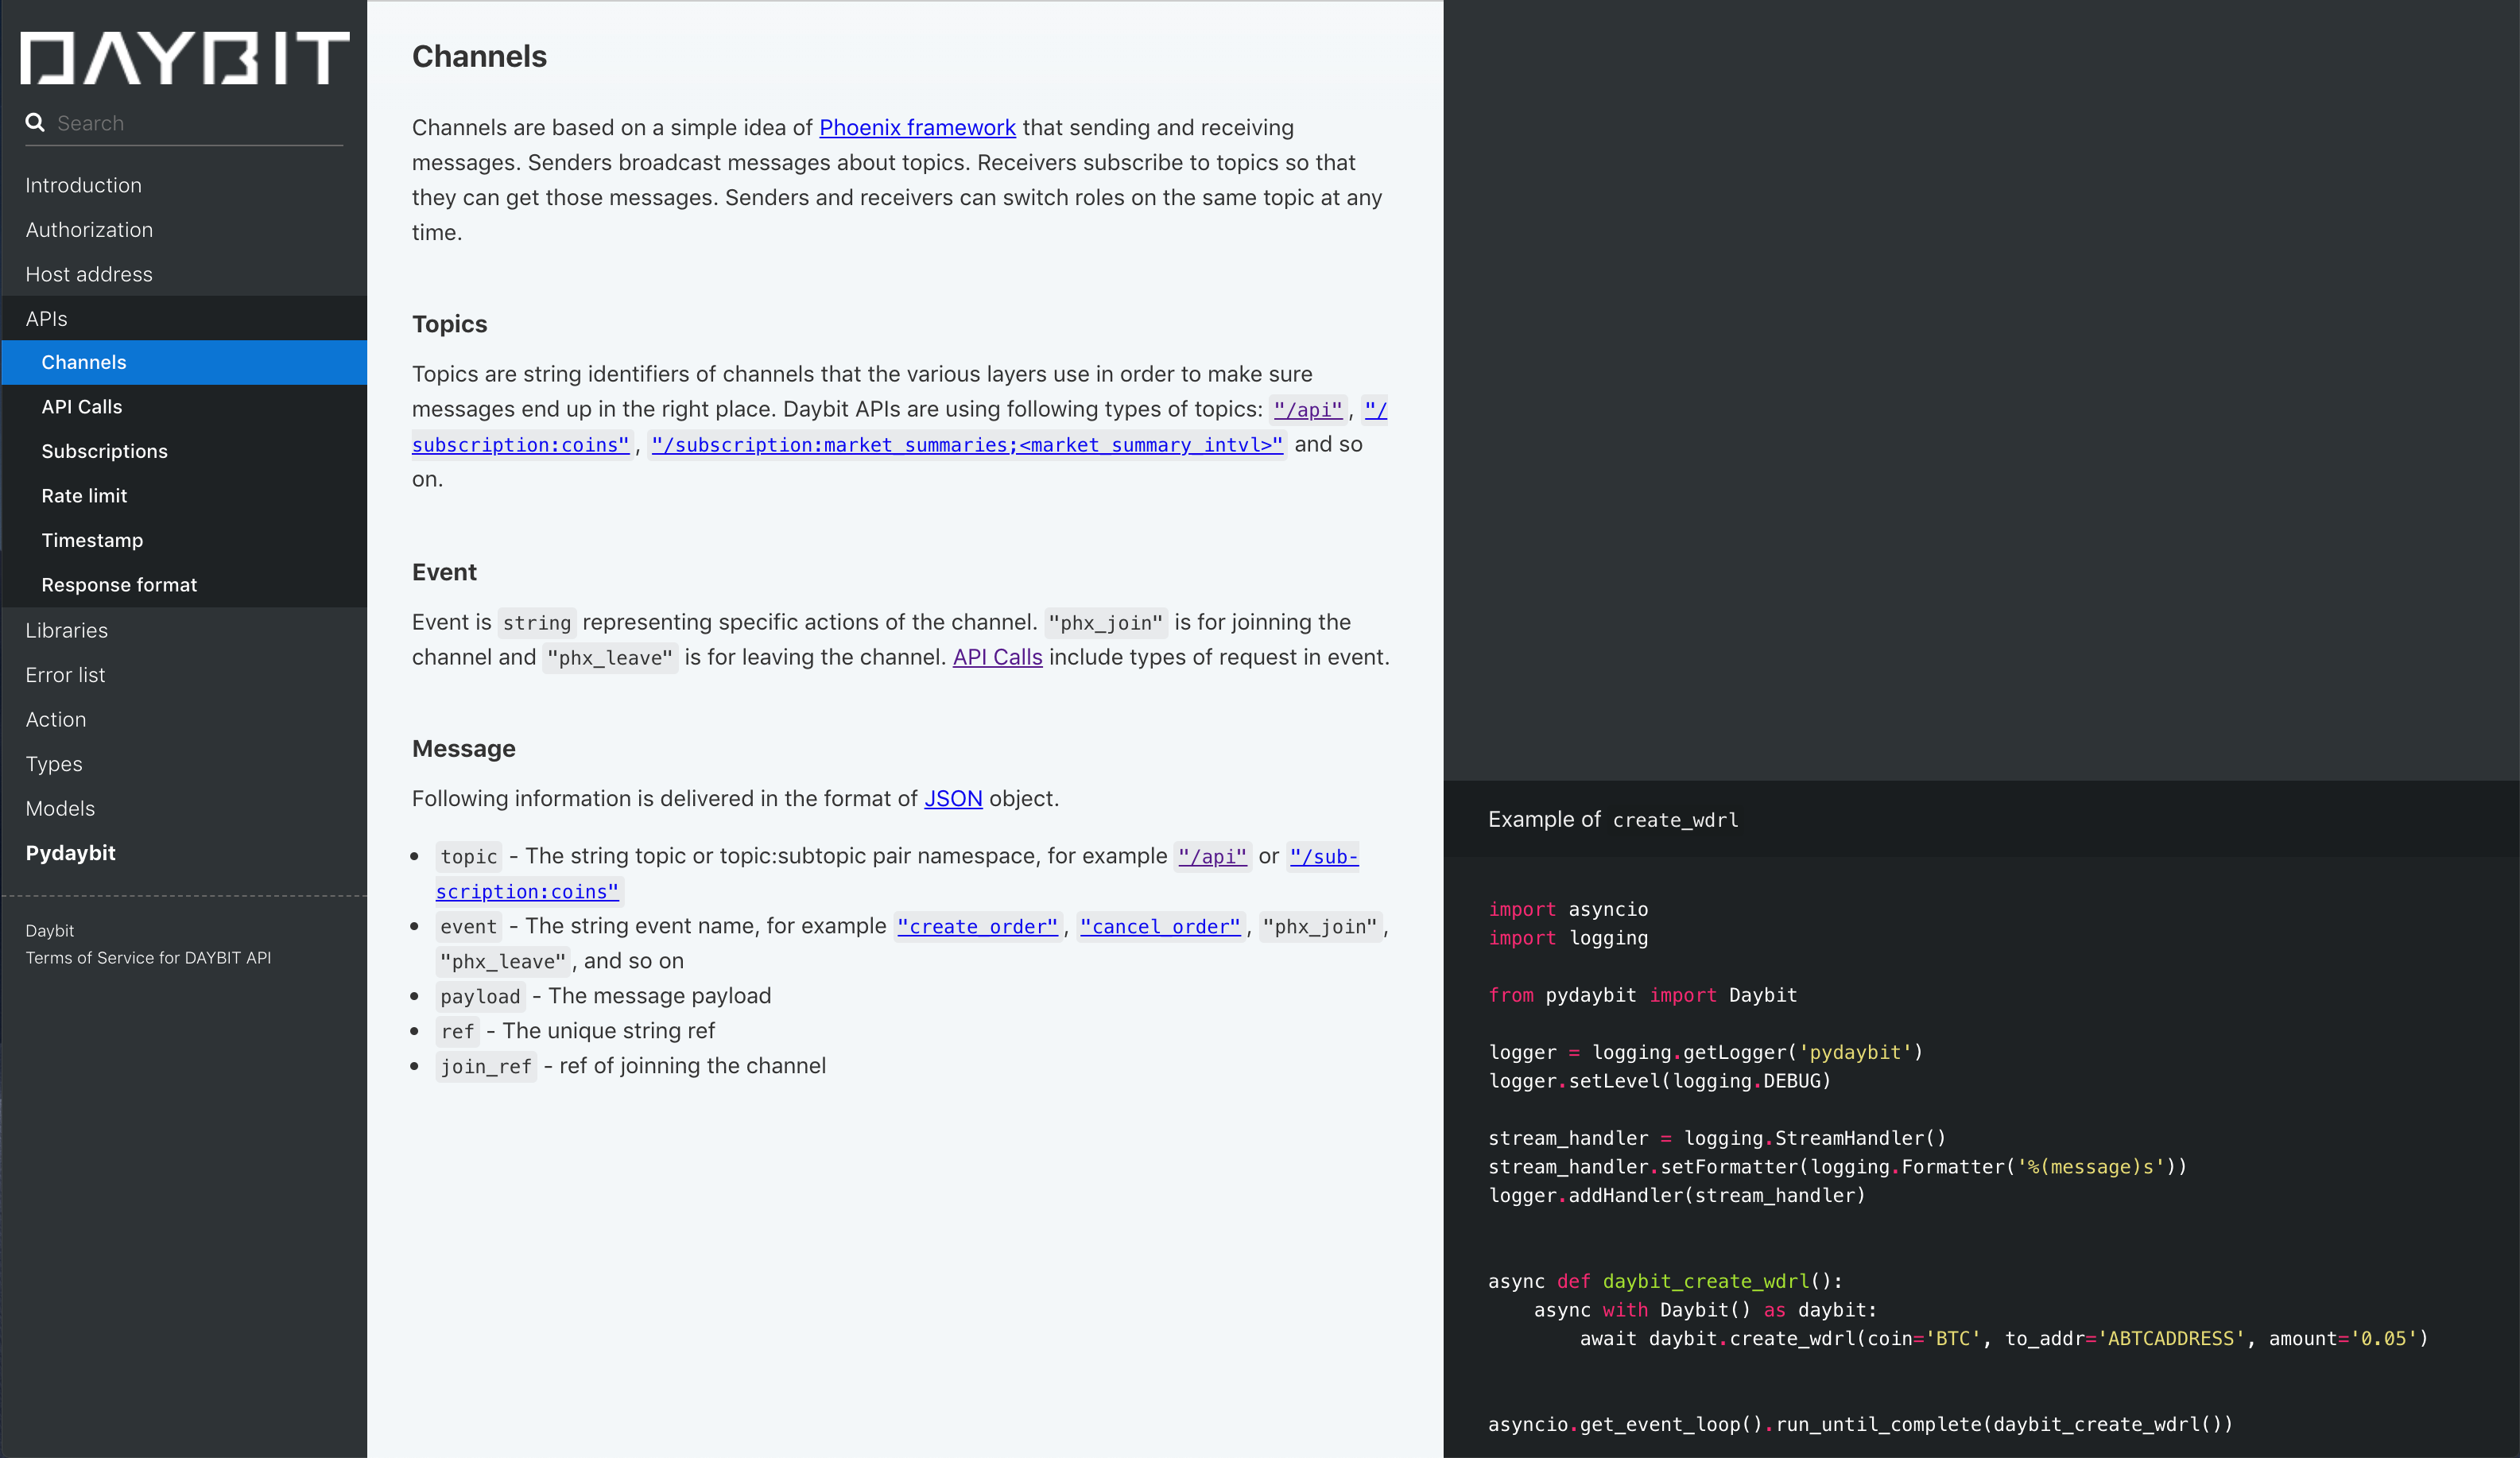Click the "from pydaybit import Daybit" line
Screen dimensions: 2520x1458
click(x=1643, y=995)
